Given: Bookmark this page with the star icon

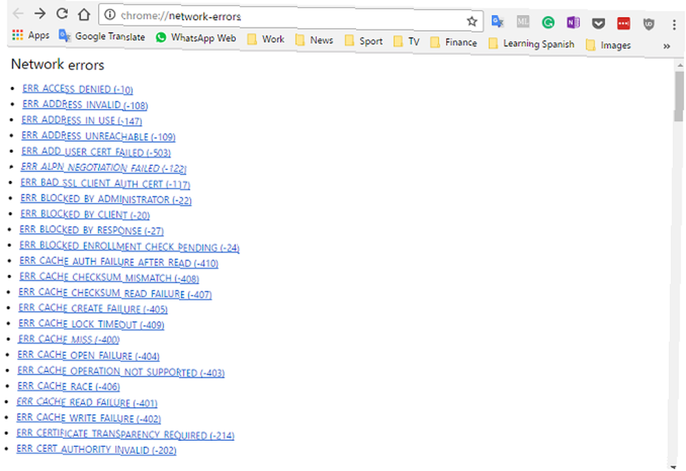Looking at the screenshot, I should click(x=472, y=21).
